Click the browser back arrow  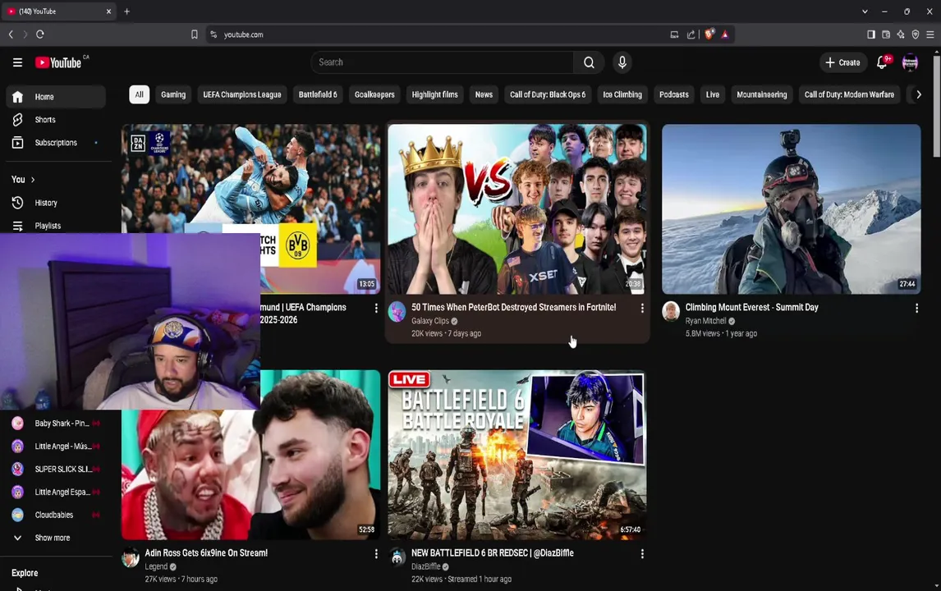(11, 34)
